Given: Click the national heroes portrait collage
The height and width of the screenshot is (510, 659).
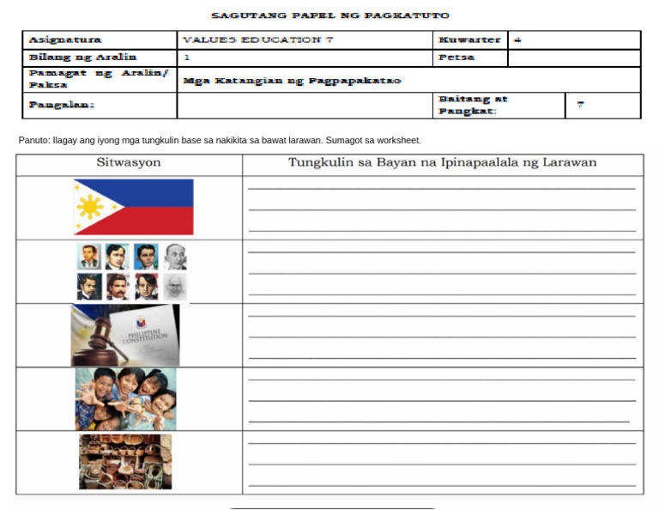Looking at the screenshot, I should coord(132,271).
